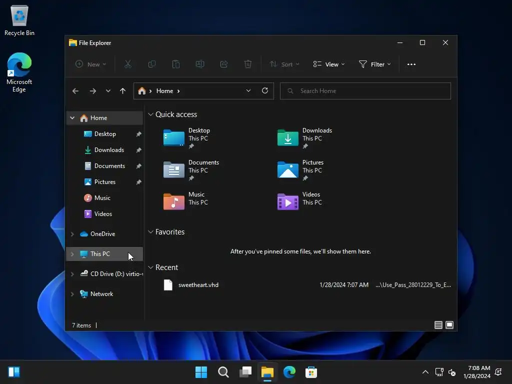Image resolution: width=512 pixels, height=384 pixels.
Task: Click in the Search Home field
Action: tap(365, 91)
